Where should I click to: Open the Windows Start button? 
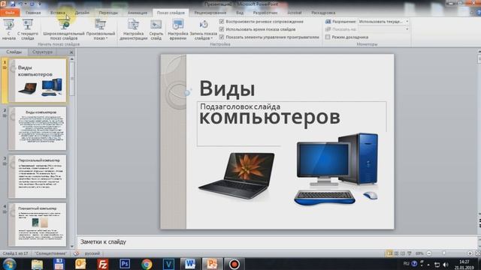click(x=9, y=264)
